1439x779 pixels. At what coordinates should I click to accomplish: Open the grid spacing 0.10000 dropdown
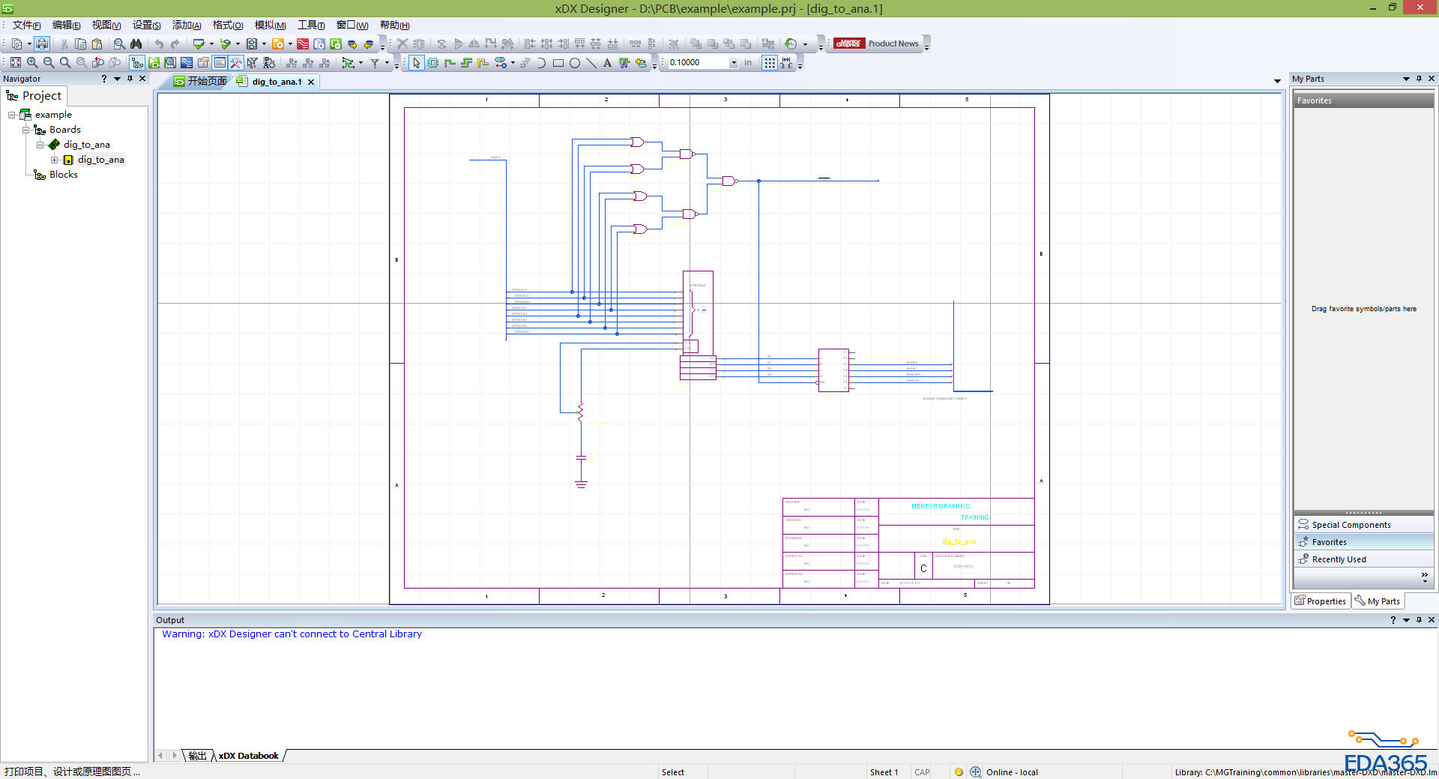pos(734,63)
